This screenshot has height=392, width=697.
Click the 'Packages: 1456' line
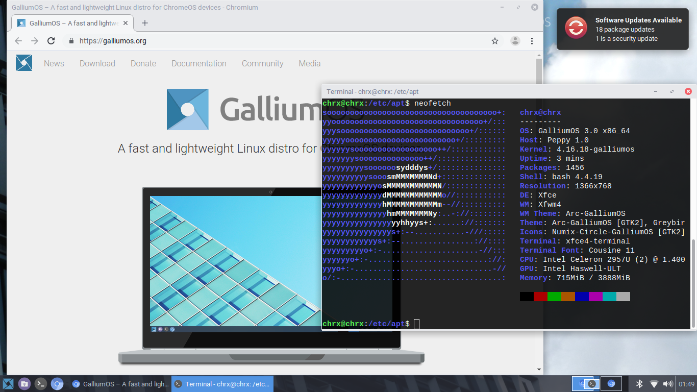tap(552, 167)
